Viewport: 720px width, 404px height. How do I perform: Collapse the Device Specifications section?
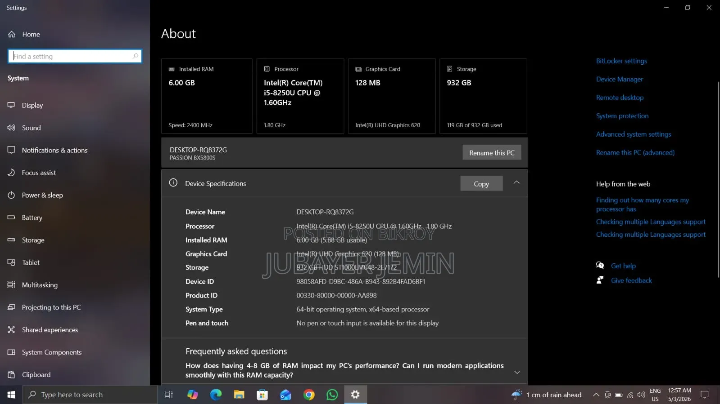tap(516, 182)
